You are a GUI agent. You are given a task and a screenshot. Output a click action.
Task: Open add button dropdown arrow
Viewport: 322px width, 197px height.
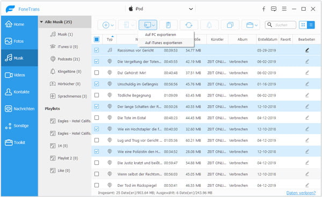[x=112, y=25]
